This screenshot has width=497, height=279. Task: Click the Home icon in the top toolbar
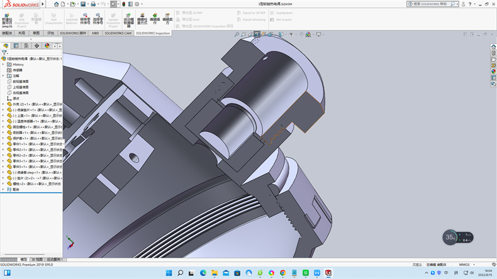pos(56,4)
